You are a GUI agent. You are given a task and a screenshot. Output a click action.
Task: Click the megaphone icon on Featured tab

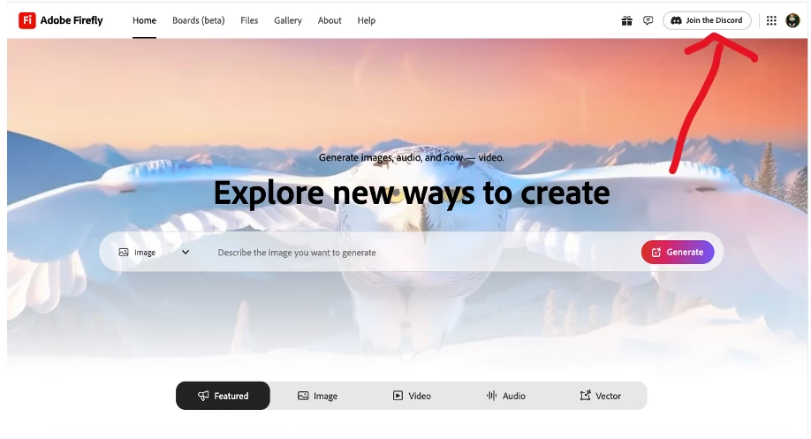pos(203,396)
